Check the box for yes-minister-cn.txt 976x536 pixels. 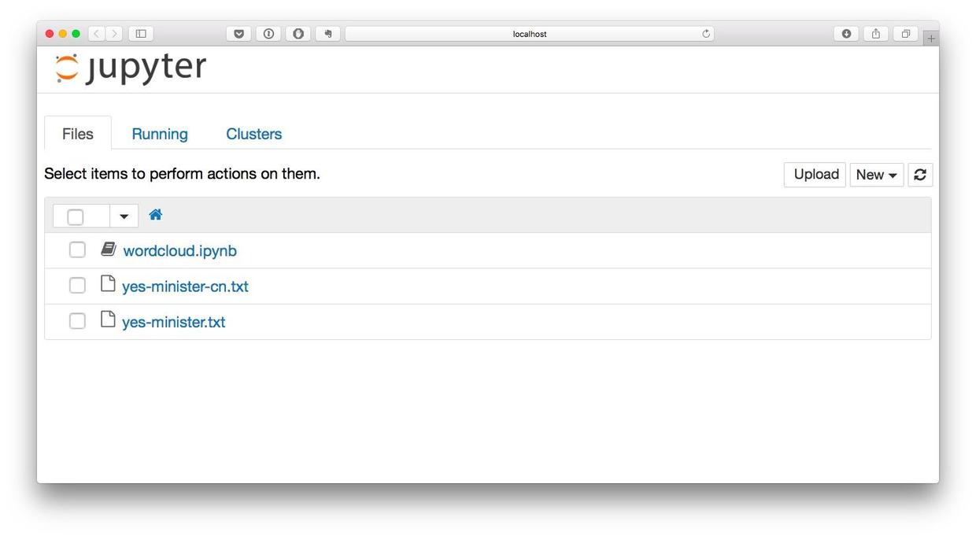77,285
